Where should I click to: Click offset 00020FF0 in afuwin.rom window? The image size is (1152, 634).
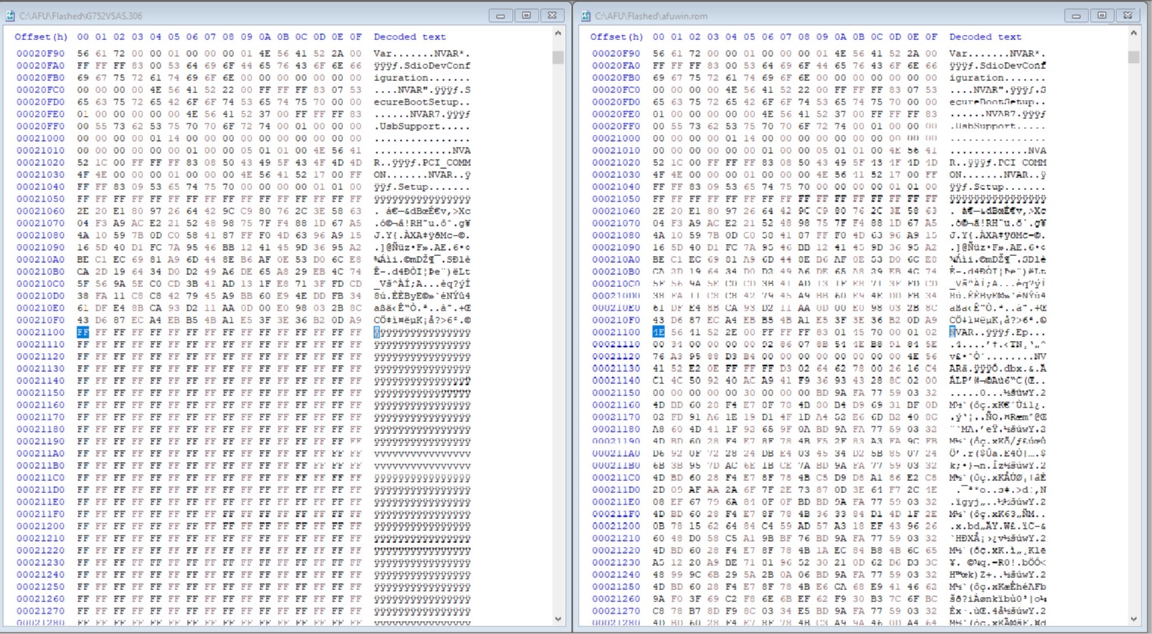[617, 126]
